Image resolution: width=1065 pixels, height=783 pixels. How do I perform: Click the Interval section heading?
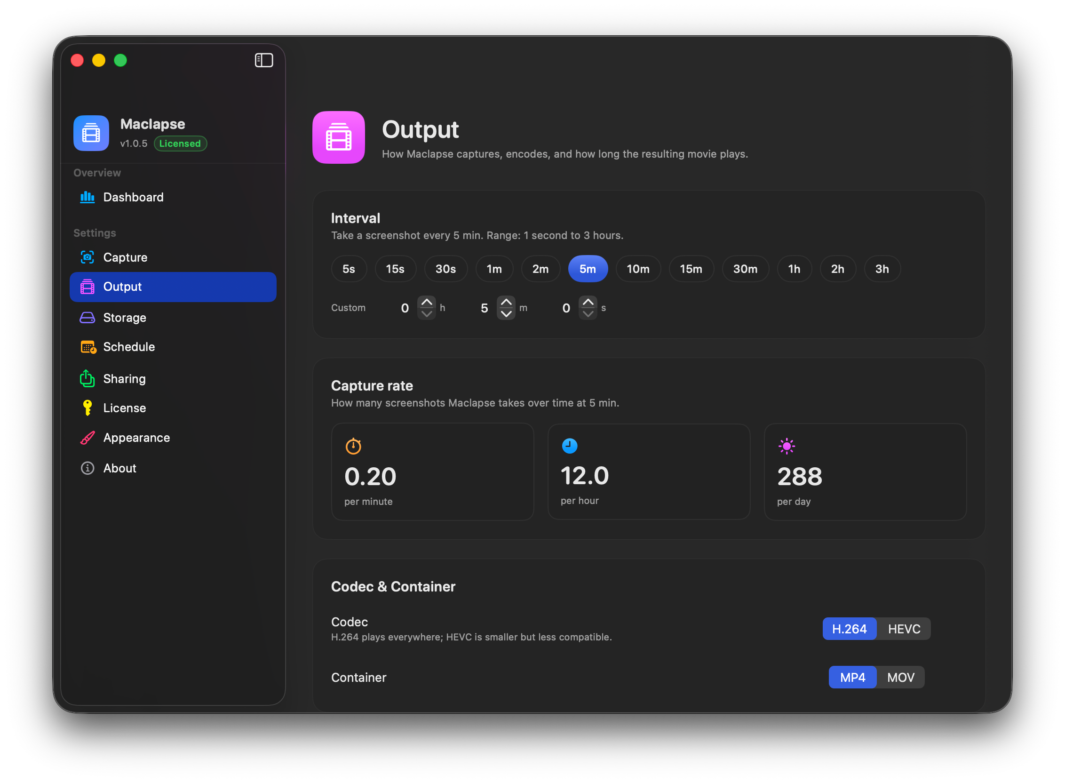coord(355,218)
